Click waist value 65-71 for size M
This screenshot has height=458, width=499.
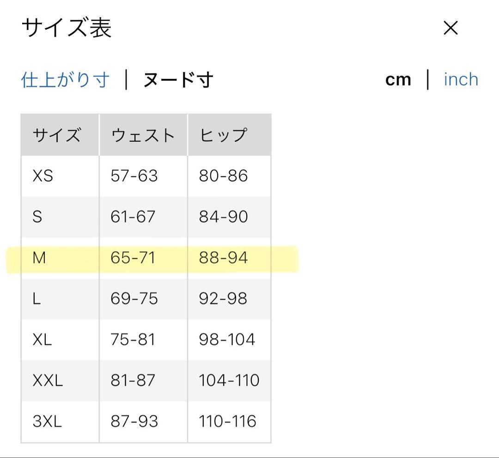point(133,258)
